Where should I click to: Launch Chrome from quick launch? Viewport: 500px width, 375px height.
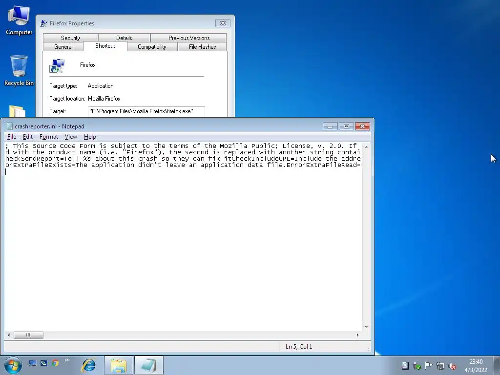point(55,363)
